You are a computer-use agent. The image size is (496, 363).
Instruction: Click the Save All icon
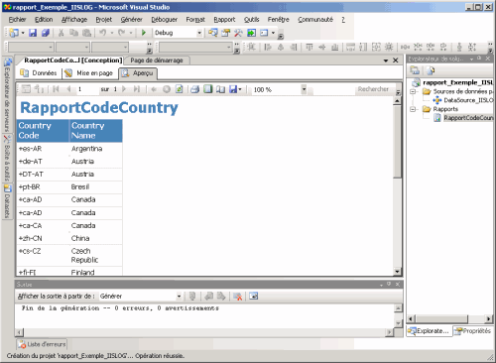point(46,33)
